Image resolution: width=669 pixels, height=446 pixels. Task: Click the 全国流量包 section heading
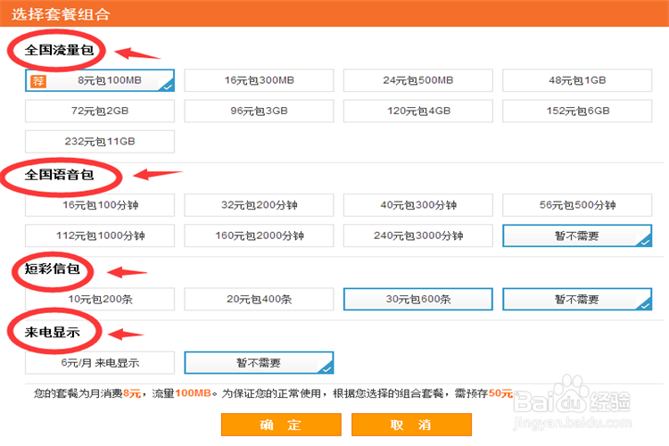(x=59, y=50)
